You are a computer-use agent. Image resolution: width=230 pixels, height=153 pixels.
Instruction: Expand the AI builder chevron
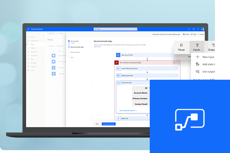coord(43,63)
